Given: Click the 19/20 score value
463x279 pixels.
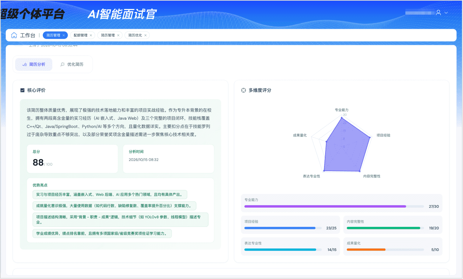Looking at the screenshot, I should [x=434, y=228].
